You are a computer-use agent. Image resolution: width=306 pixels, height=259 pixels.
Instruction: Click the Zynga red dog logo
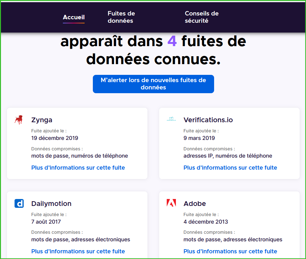pos(19,120)
